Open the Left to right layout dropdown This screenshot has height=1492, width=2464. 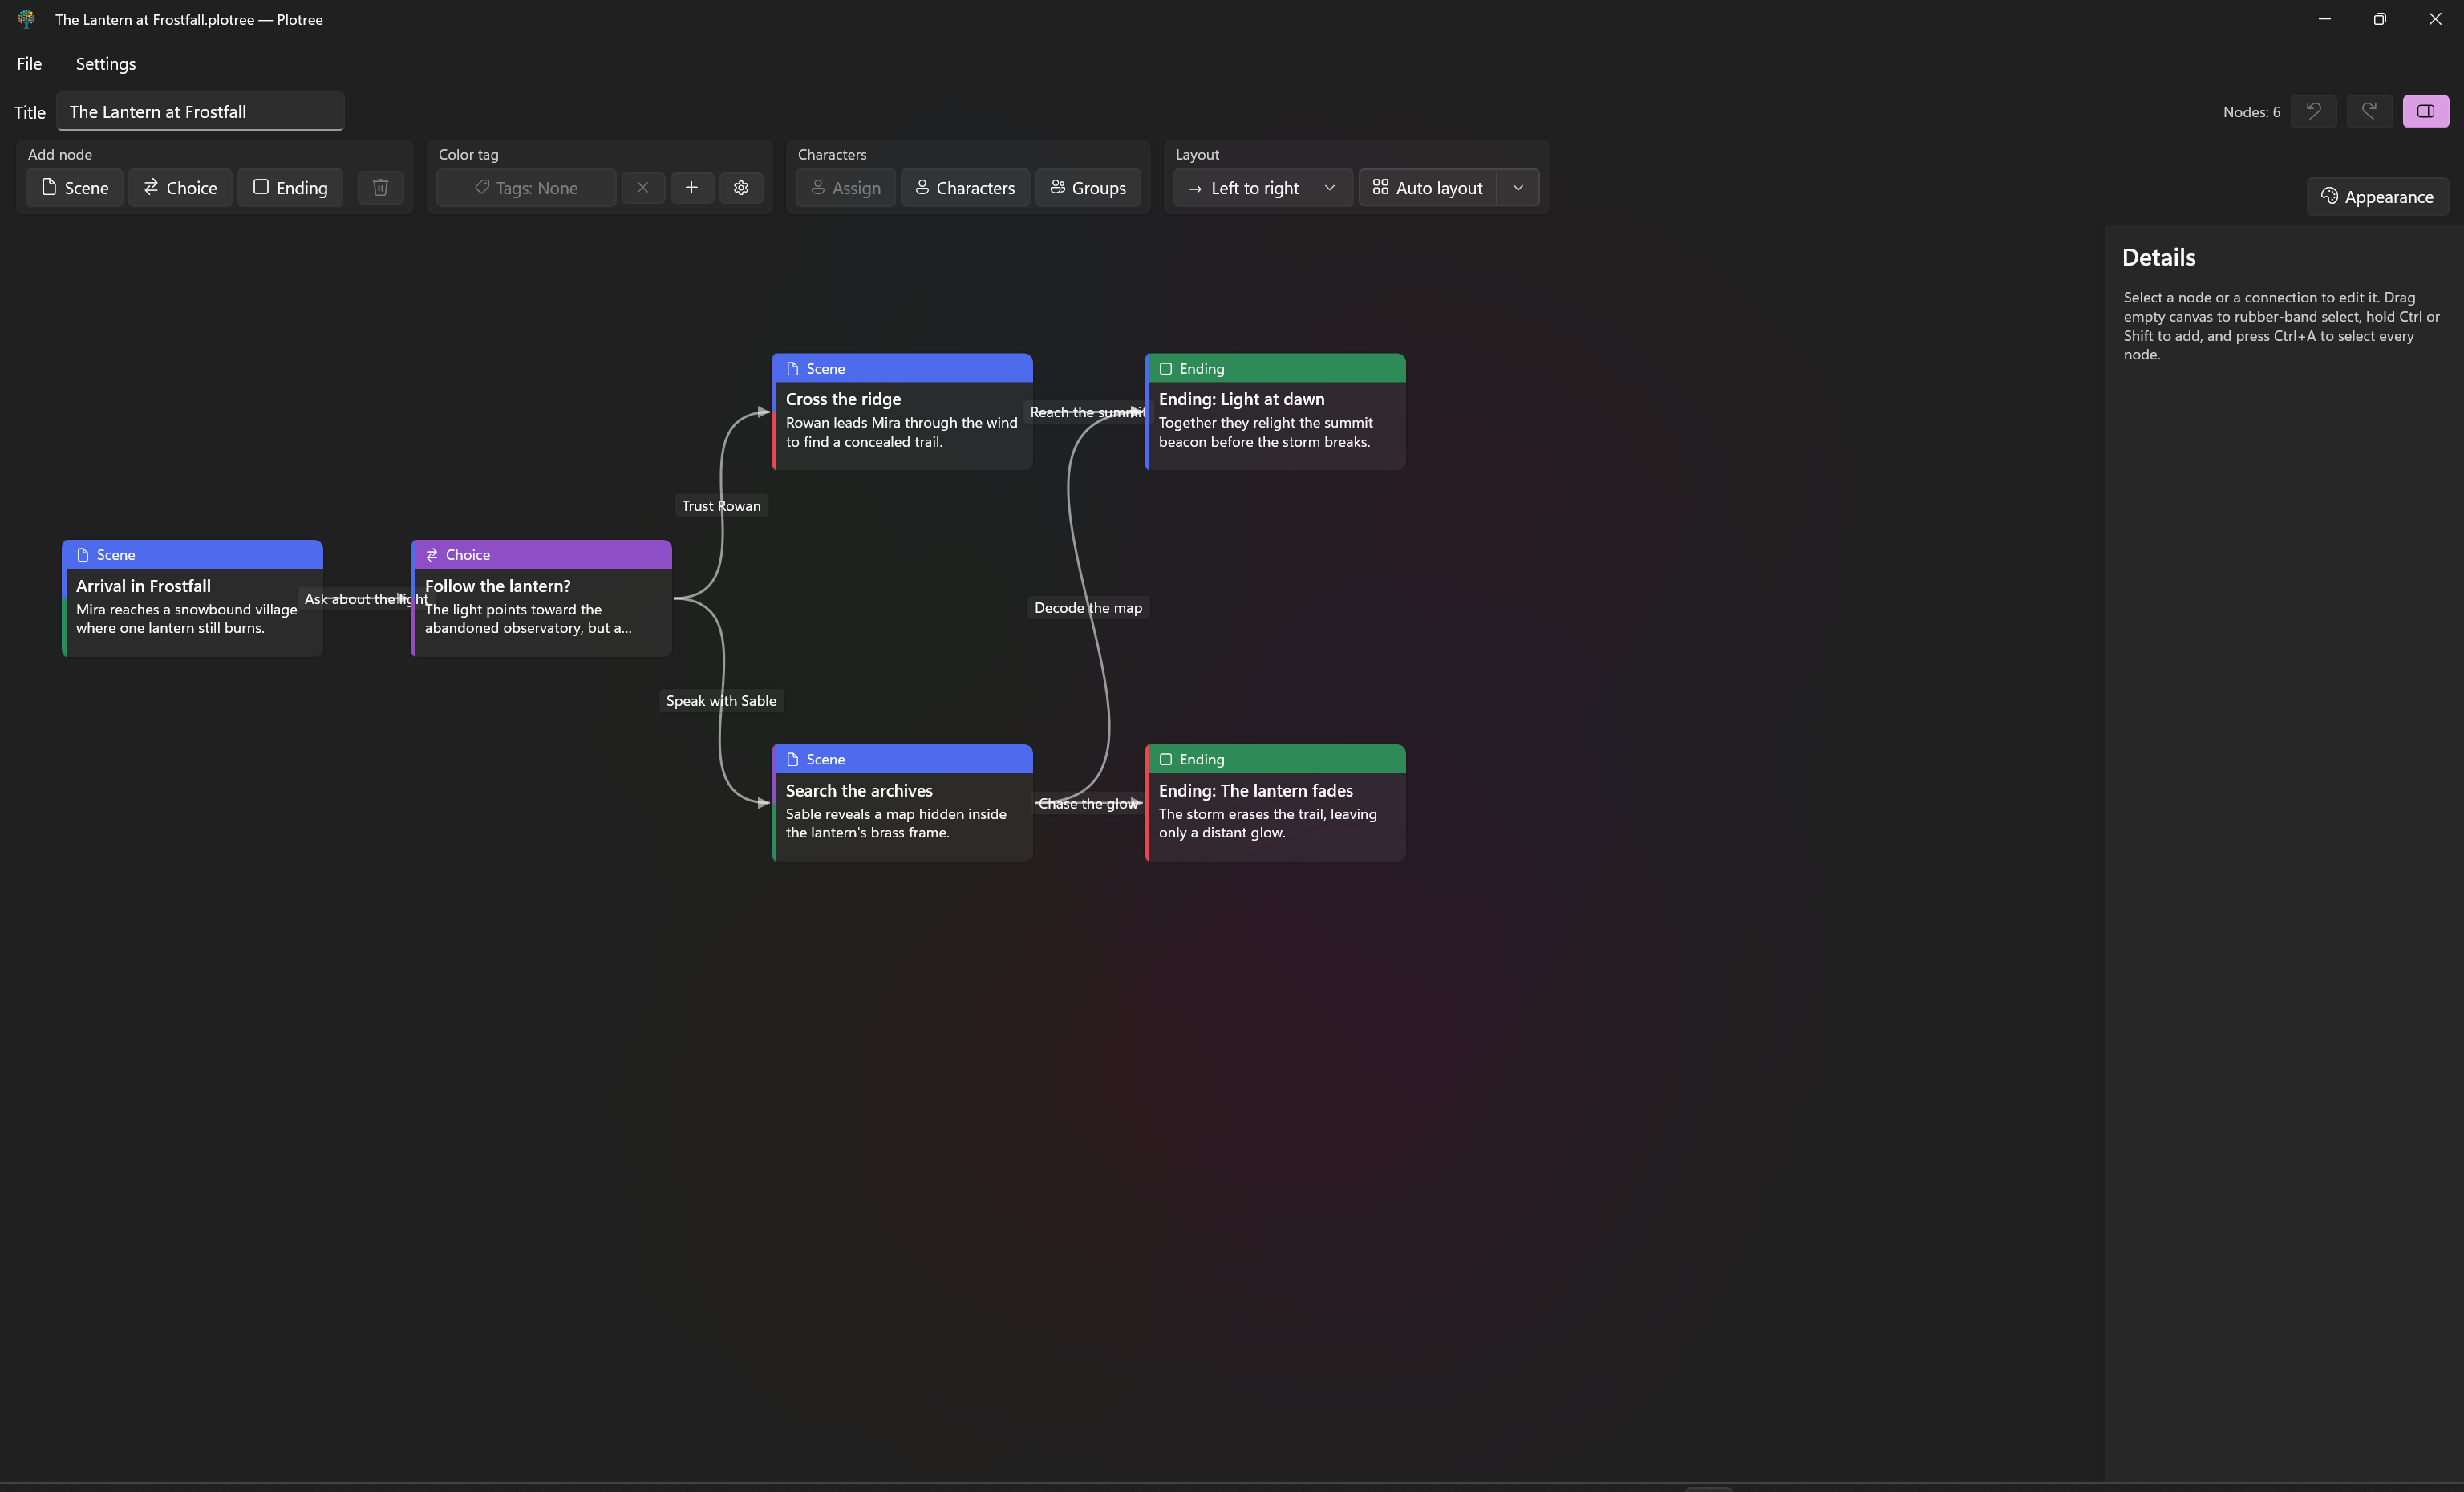tap(1263, 188)
